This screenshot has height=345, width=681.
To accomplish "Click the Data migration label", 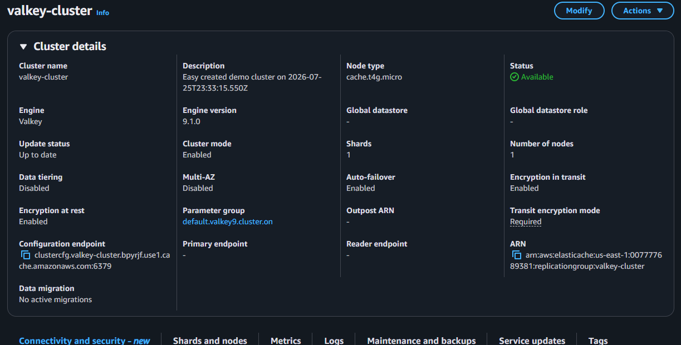I will 47,288.
